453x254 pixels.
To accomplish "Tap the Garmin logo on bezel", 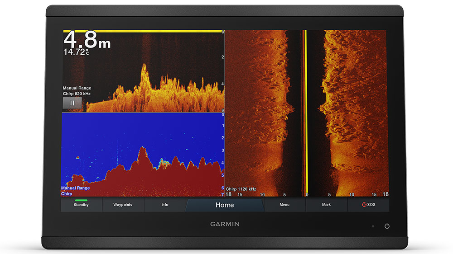I will 225,224.
